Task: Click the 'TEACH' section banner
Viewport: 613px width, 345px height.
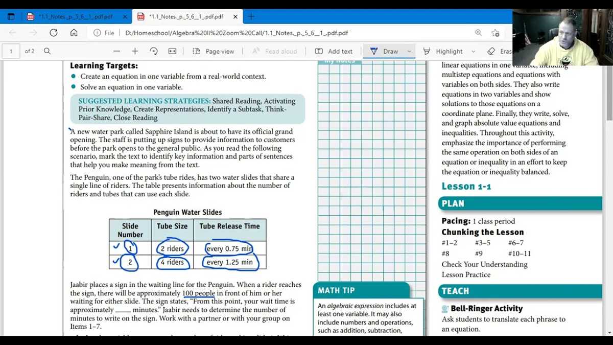Action: [520, 291]
